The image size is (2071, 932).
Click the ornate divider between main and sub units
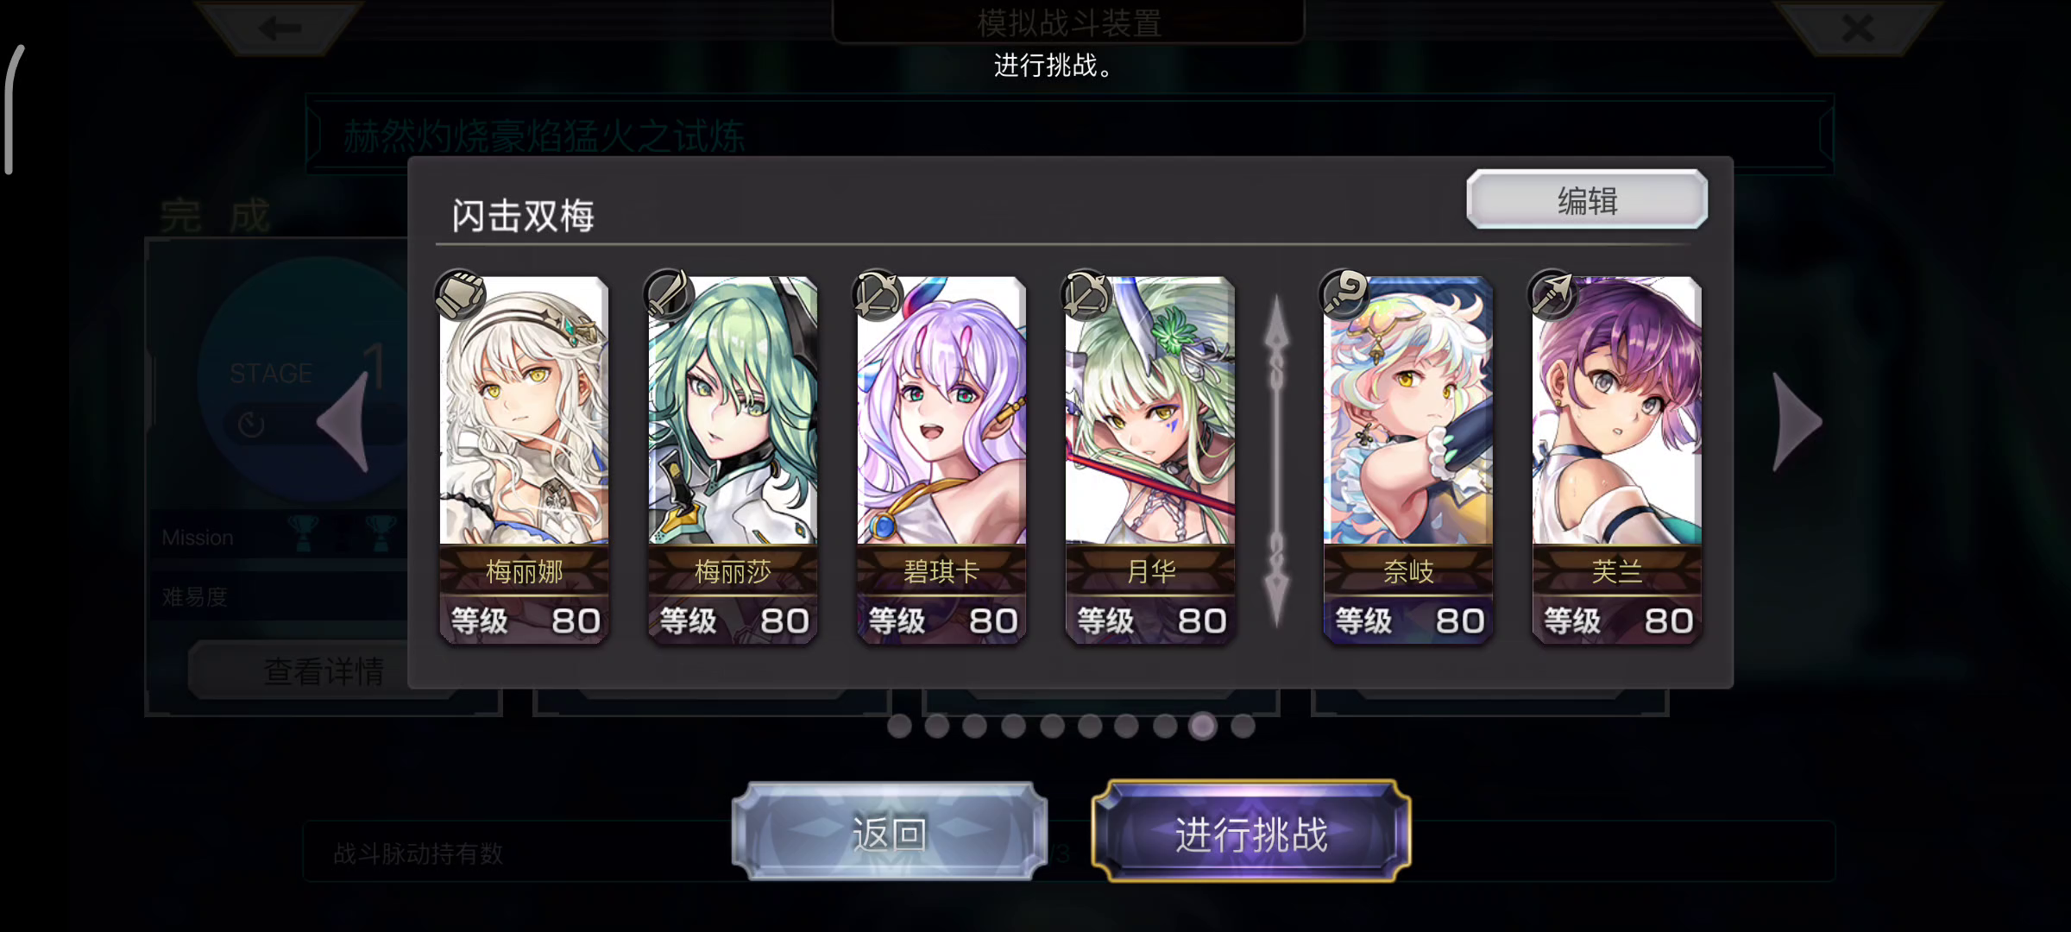1277,461
